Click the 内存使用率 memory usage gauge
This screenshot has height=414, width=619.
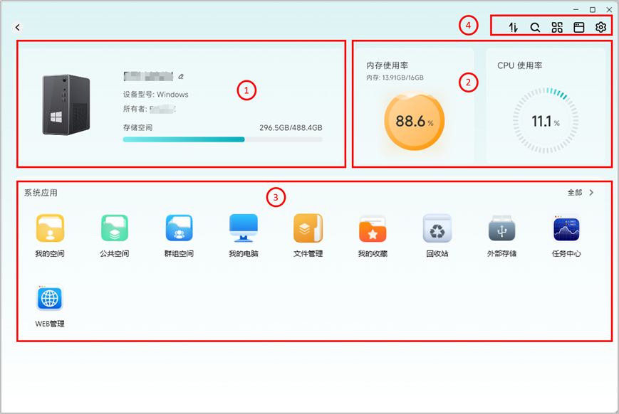(415, 121)
